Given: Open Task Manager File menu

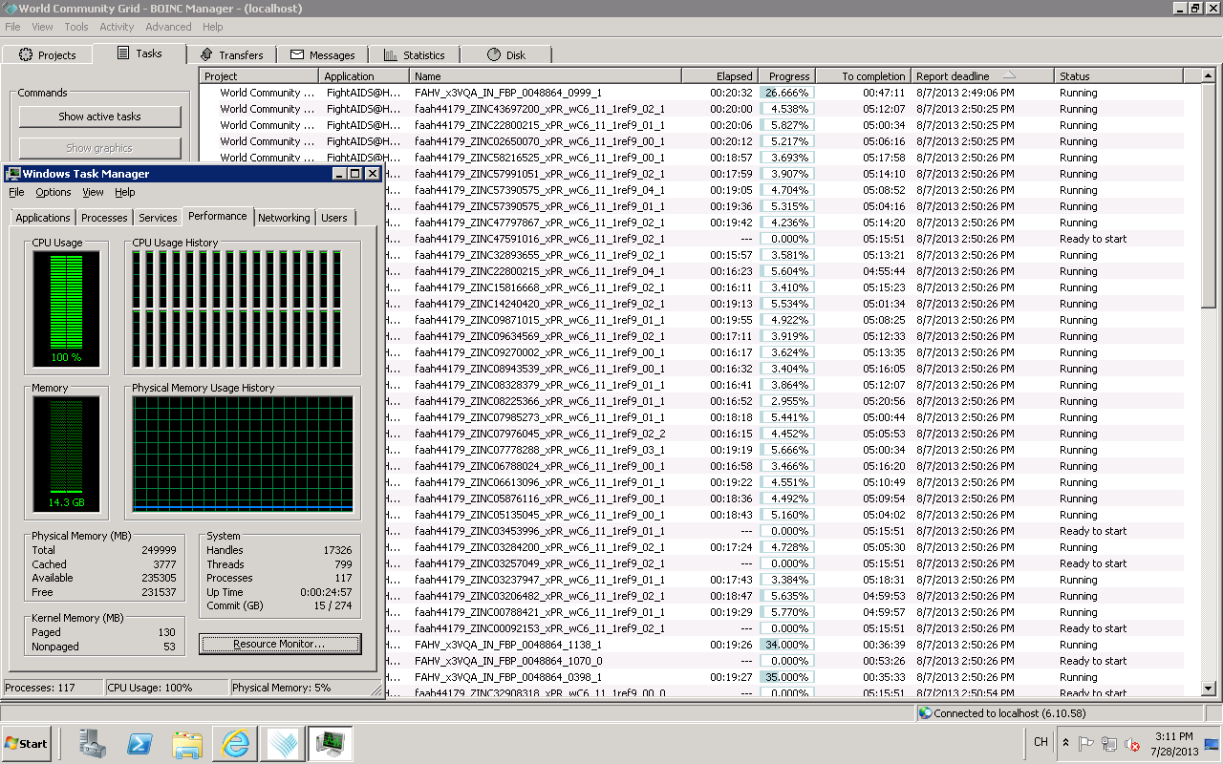Looking at the screenshot, I should [16, 192].
